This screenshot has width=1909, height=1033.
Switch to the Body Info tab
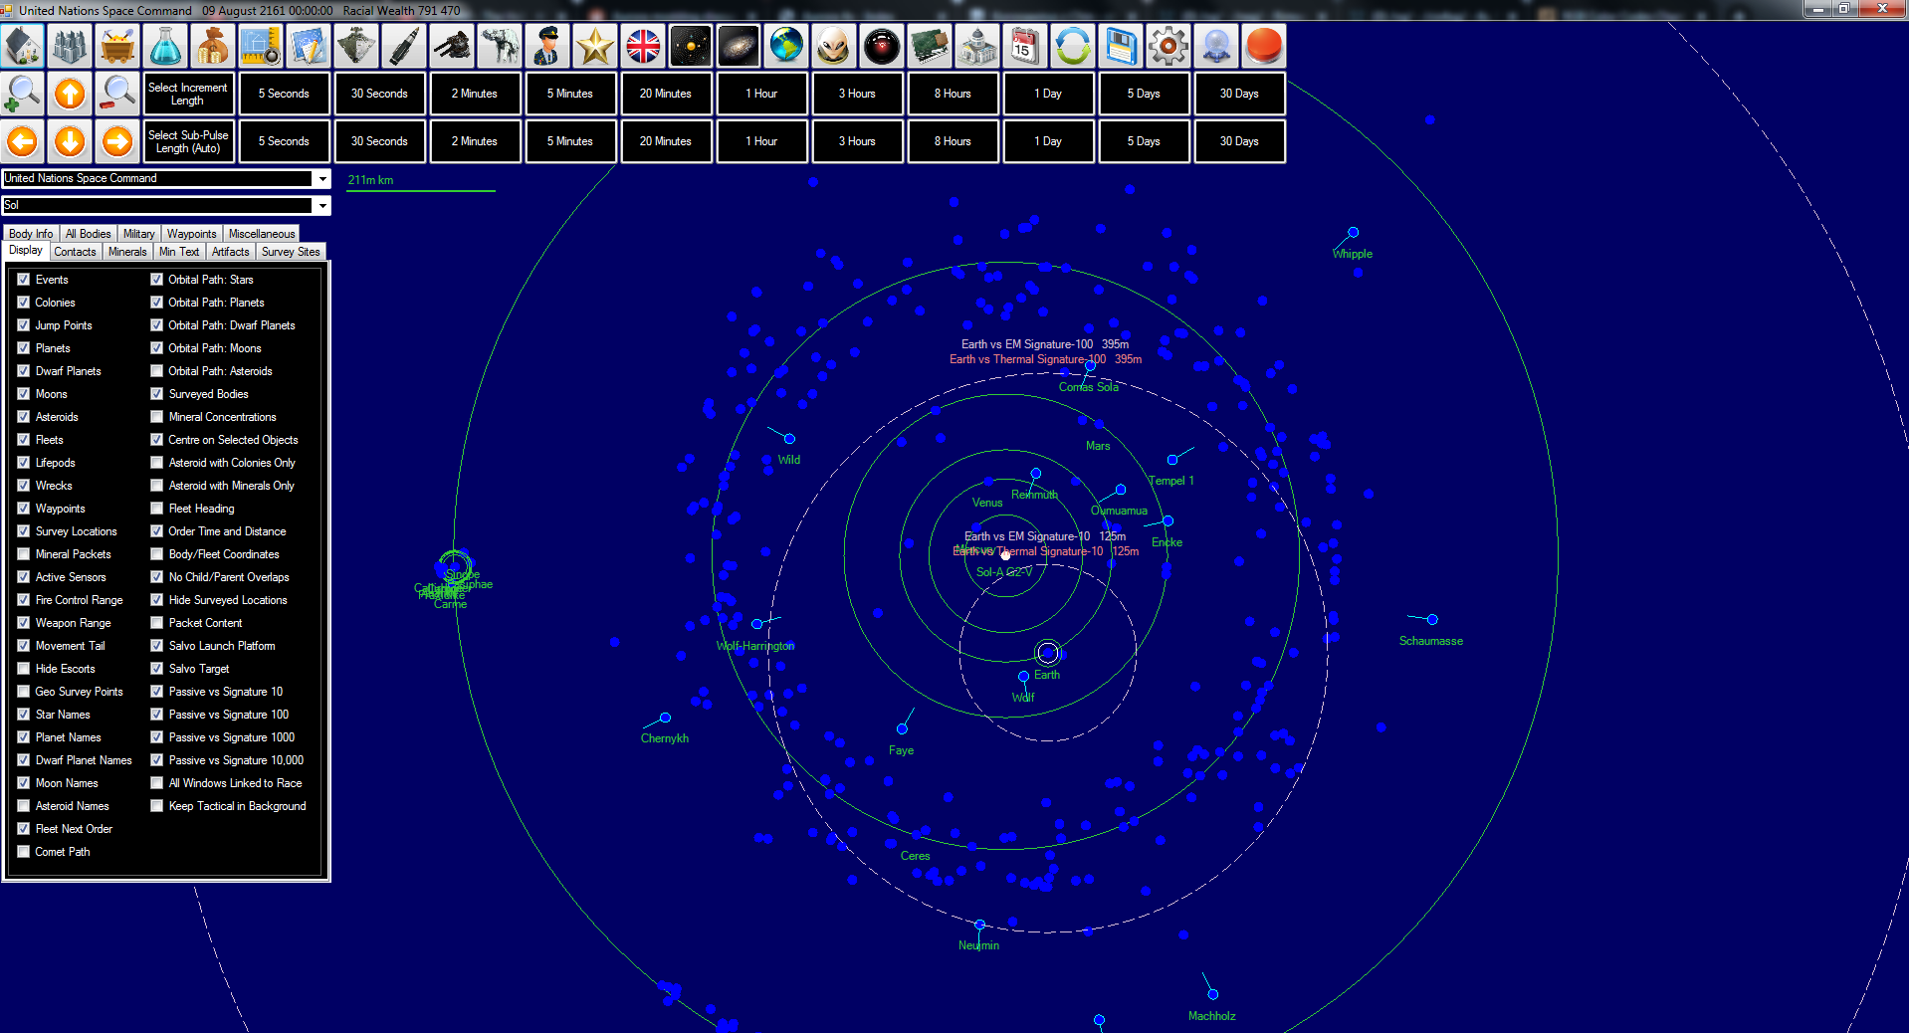31,234
